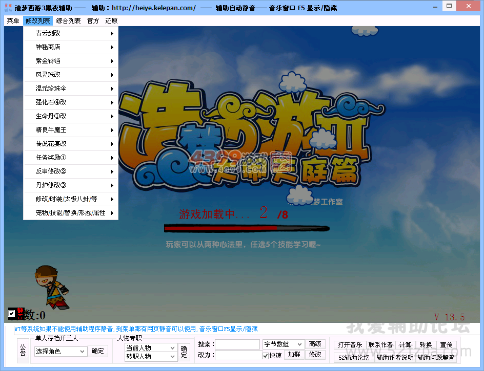Expand the 凤灵珠改 submenu
Screen dimensions: 484x371
click(x=71, y=75)
